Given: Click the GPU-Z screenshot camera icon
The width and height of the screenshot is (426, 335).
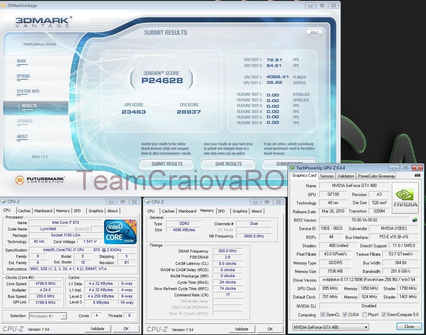Looking at the screenshot, I should (x=417, y=175).
